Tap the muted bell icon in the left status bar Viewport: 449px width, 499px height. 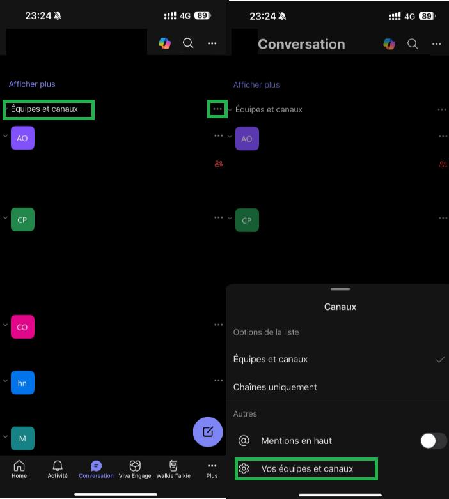[x=58, y=15]
